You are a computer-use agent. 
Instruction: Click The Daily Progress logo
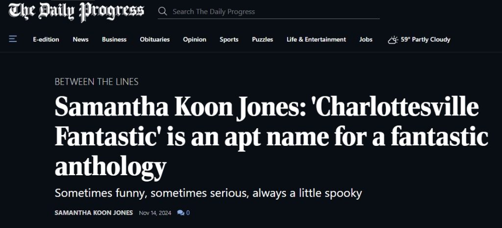point(76,12)
